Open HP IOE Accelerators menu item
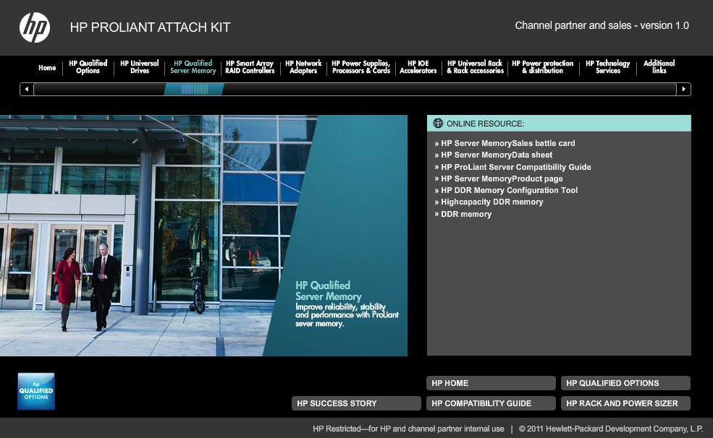The image size is (713, 438). tap(418, 66)
